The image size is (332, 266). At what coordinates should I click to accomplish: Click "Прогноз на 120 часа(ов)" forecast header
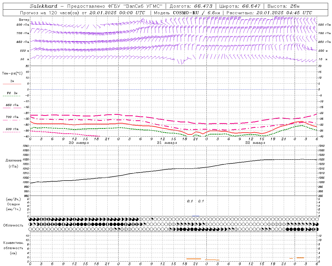(50, 13)
